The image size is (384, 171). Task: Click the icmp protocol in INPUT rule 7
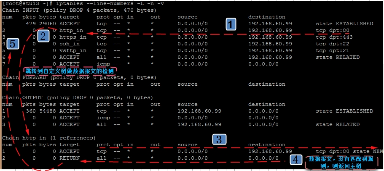point(103,64)
